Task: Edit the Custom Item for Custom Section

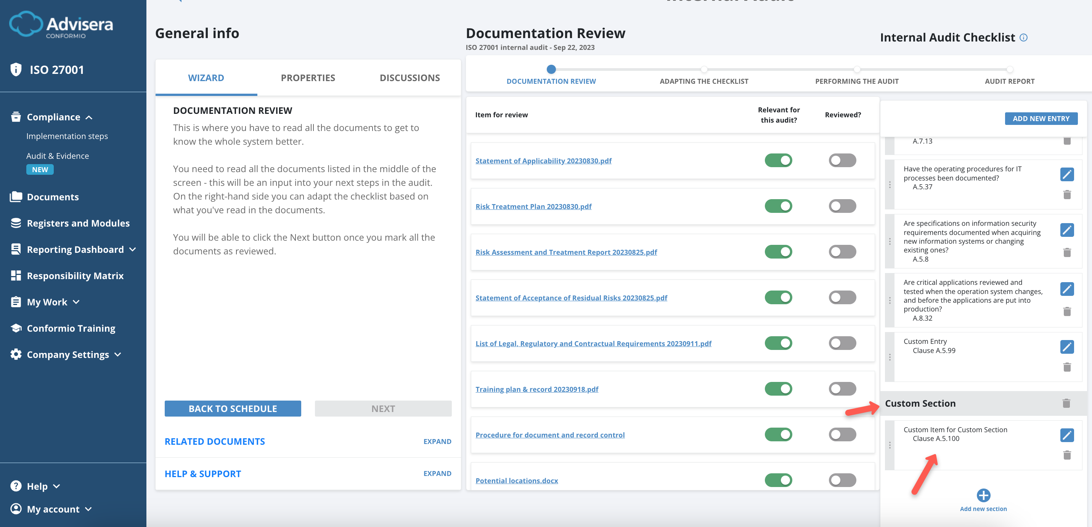Action: (x=1066, y=435)
